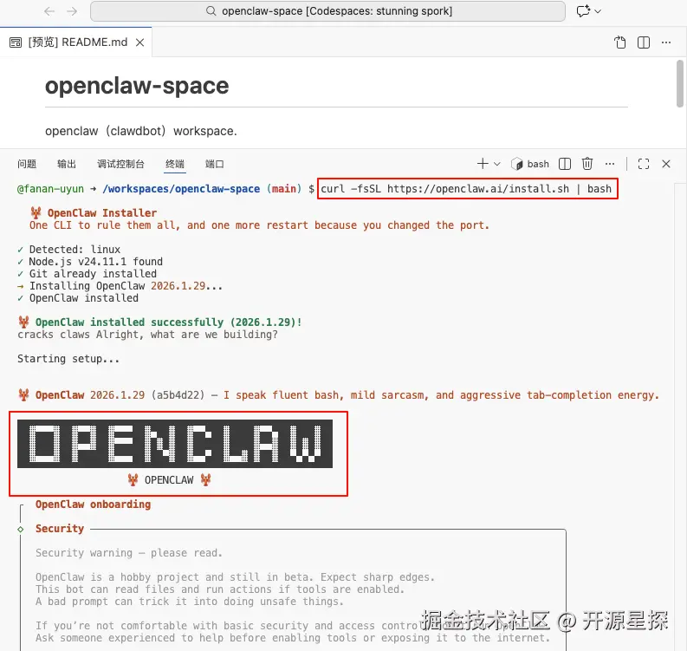Click 'Security warning — please read.' text

click(129, 553)
